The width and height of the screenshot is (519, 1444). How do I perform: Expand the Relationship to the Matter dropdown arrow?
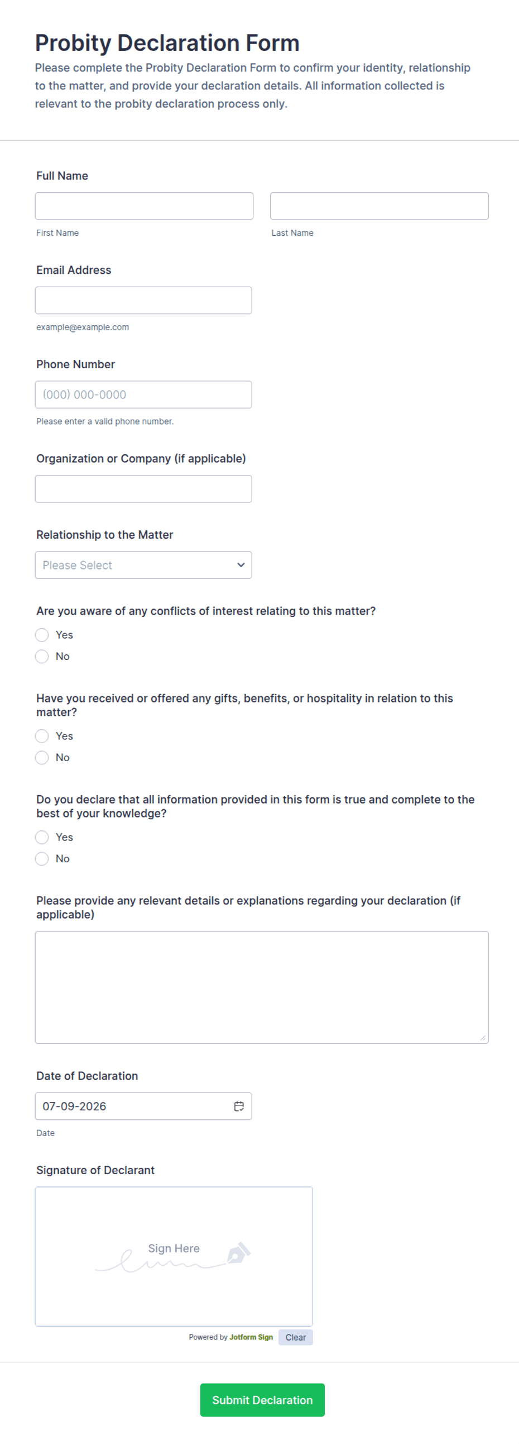241,565
